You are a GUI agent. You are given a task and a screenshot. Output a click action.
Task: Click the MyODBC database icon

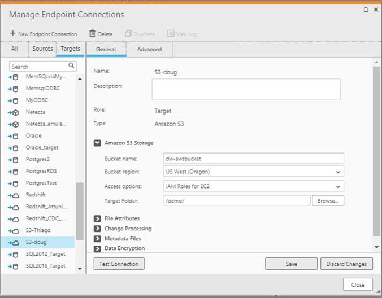pyautogui.click(x=15, y=101)
